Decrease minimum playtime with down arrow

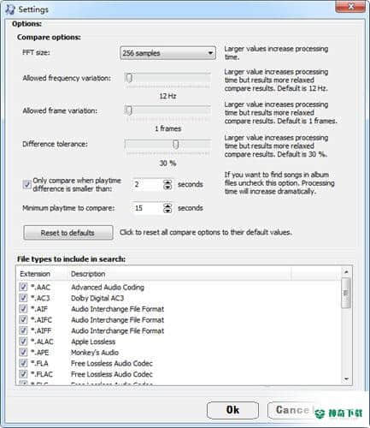(x=167, y=211)
